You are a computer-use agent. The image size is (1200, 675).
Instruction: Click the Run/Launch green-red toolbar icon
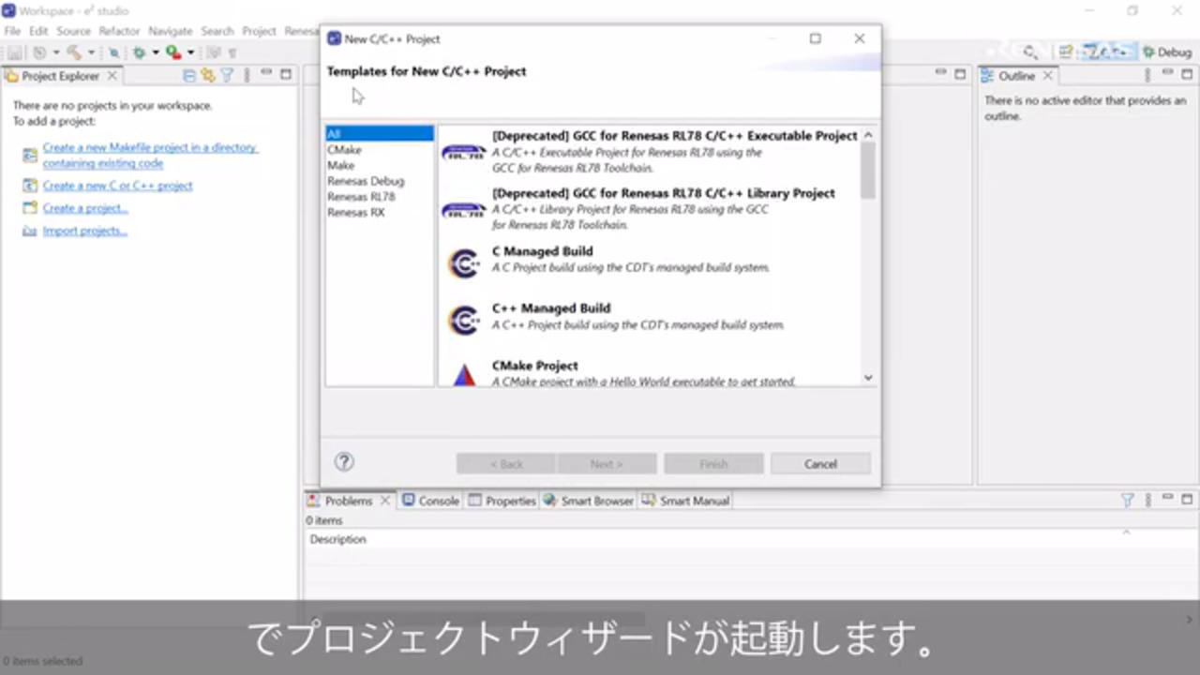point(173,52)
